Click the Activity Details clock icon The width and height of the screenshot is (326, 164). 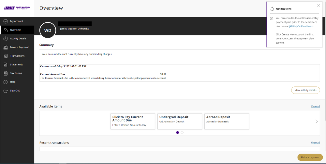pos(6,39)
